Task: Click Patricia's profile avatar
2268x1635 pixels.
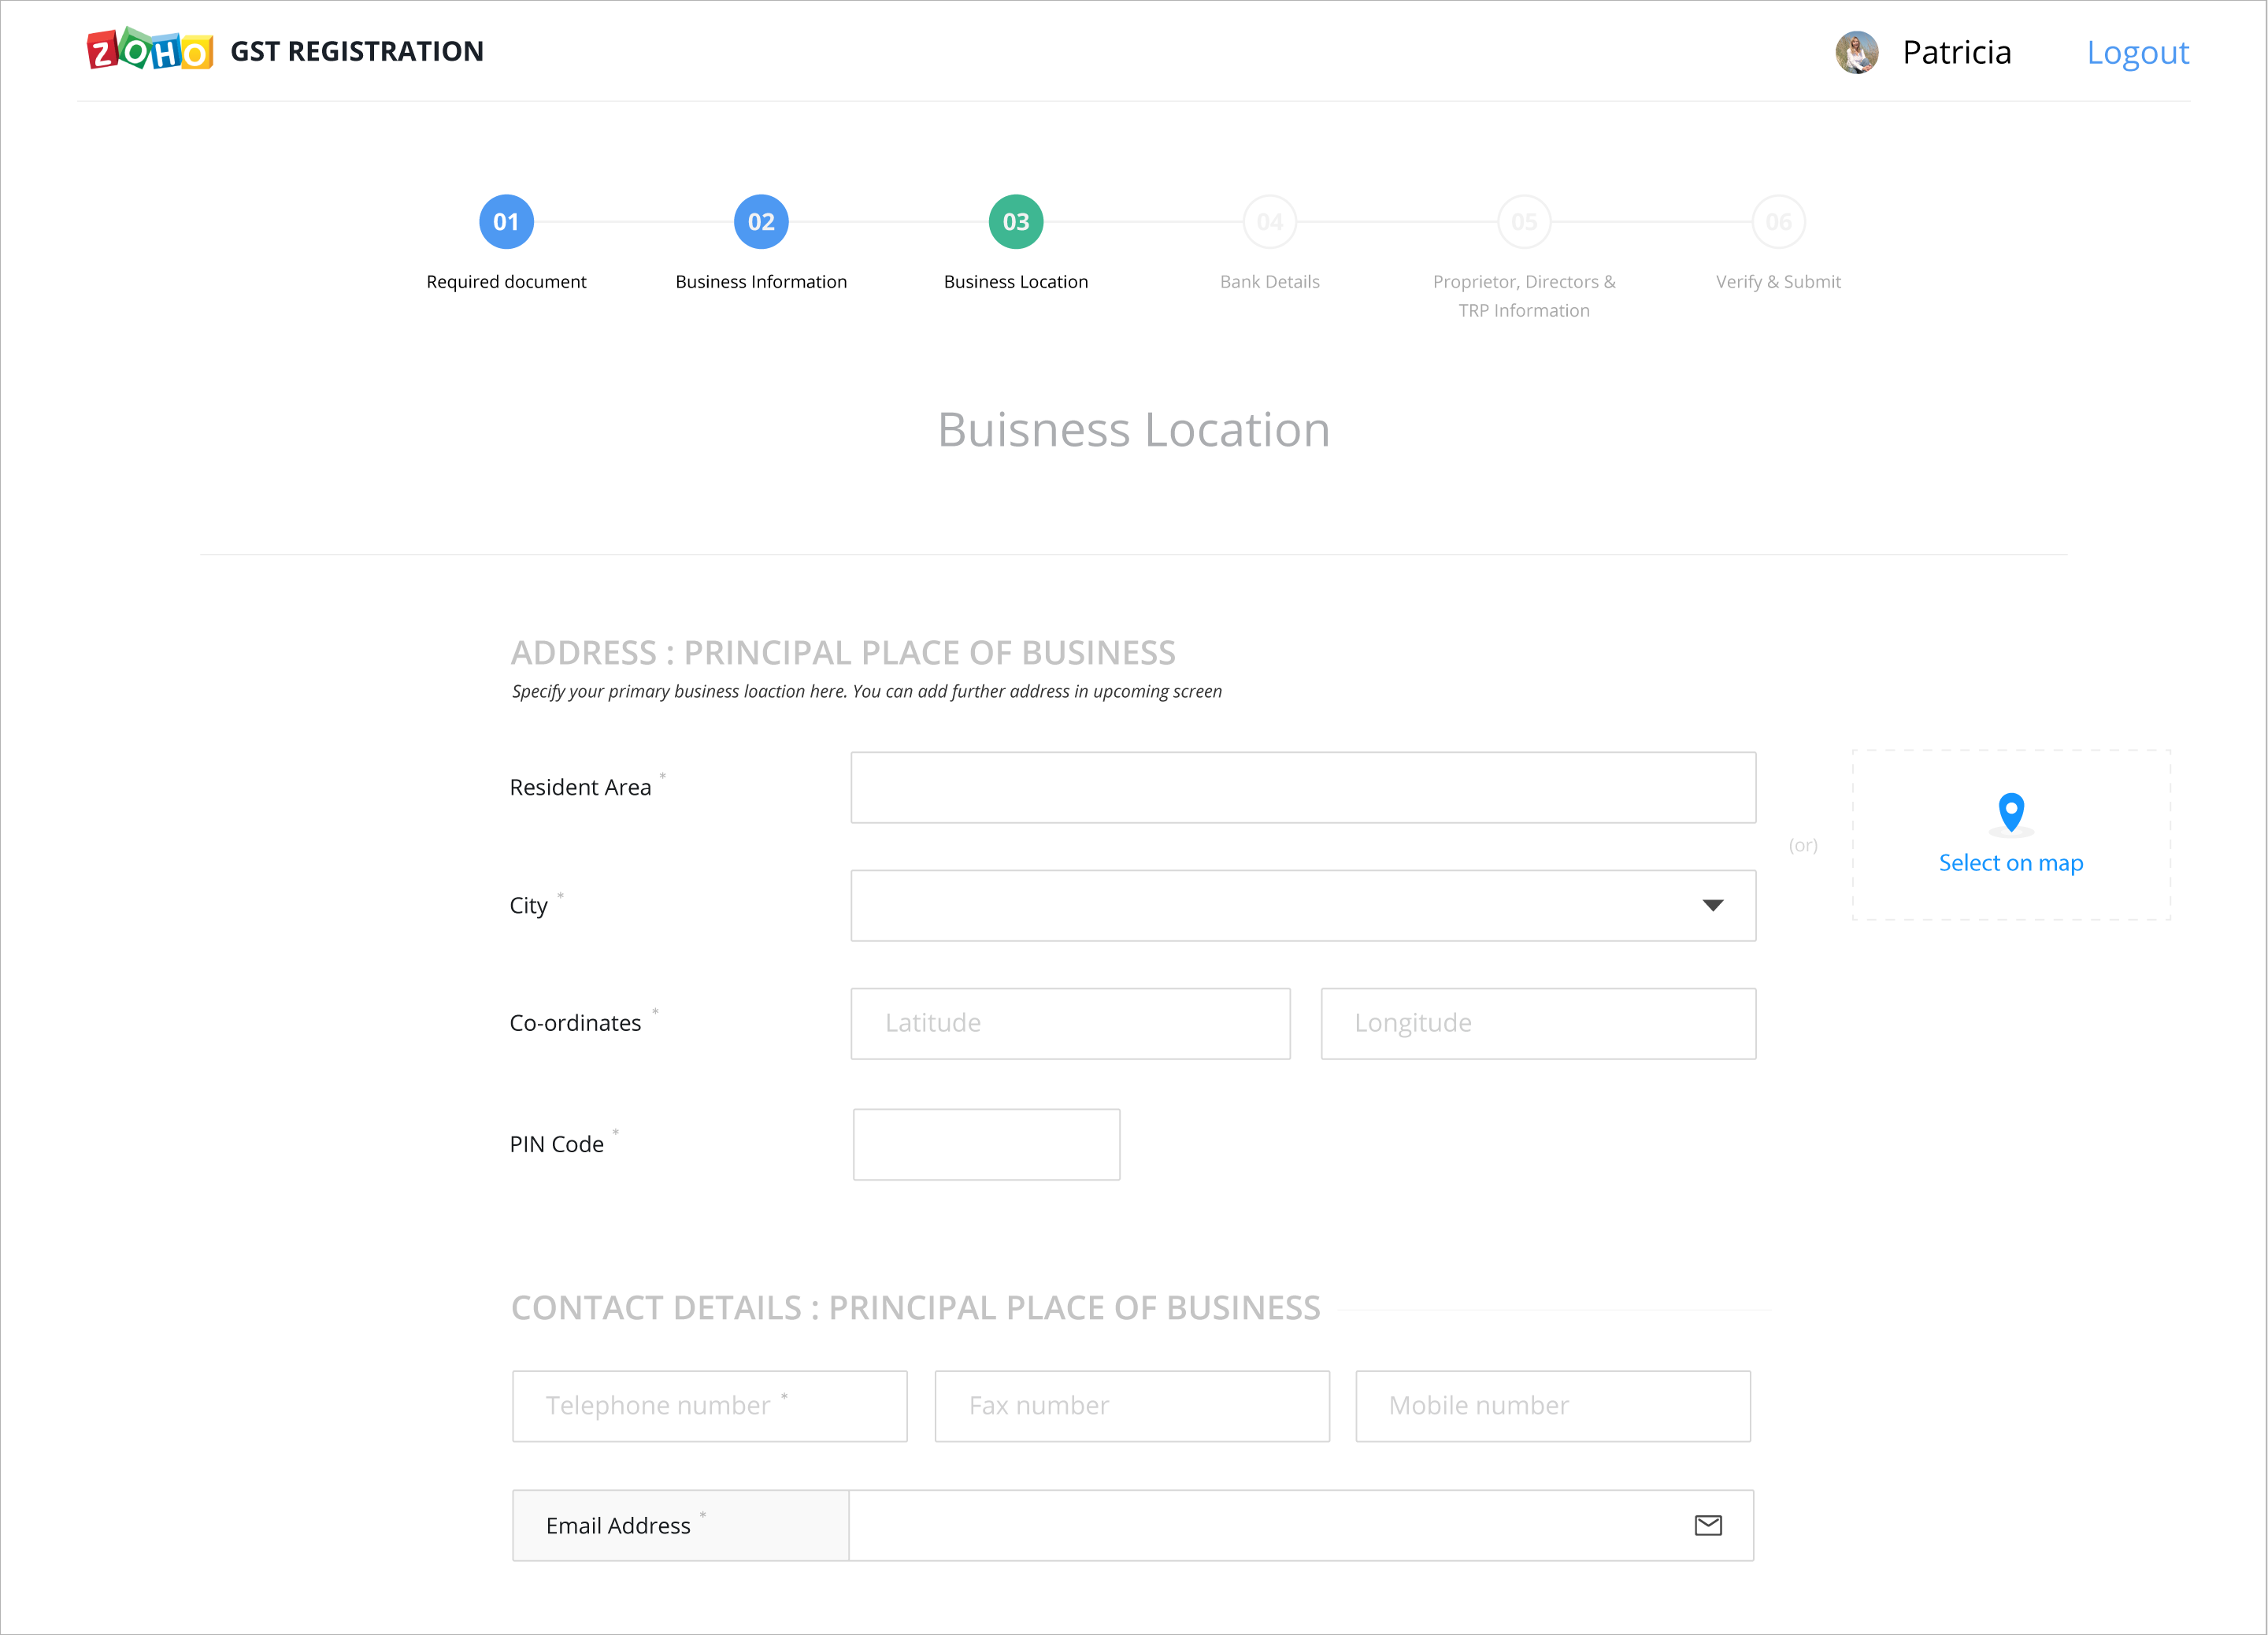Action: 1856,52
